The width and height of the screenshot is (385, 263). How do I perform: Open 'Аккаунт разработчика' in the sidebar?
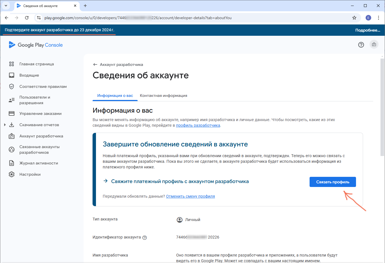[41, 136]
